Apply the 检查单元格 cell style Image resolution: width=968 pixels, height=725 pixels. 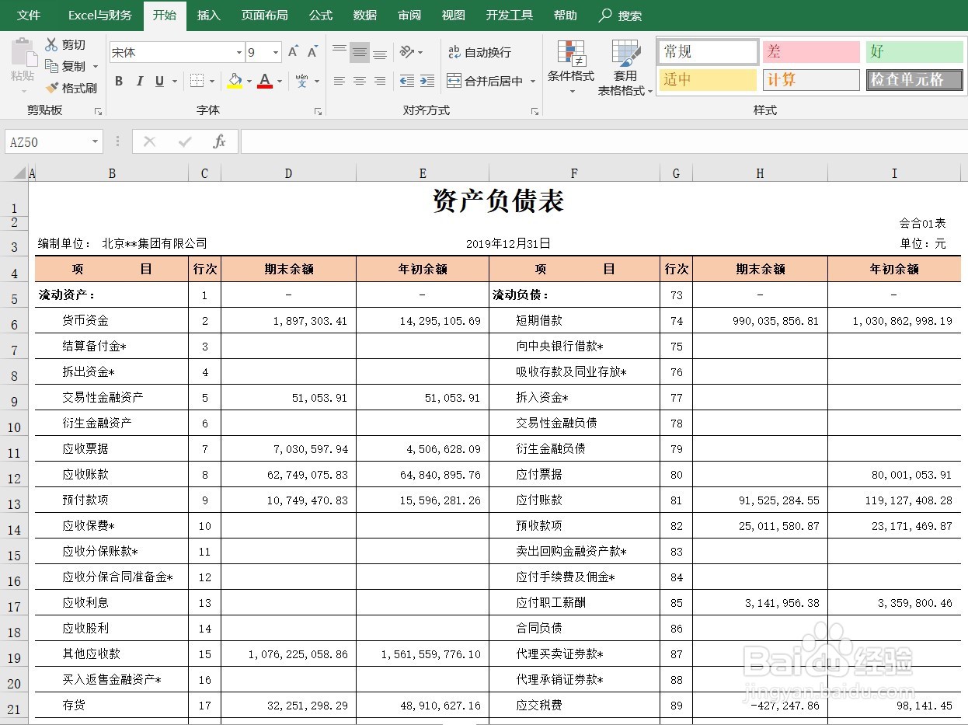[x=914, y=79]
